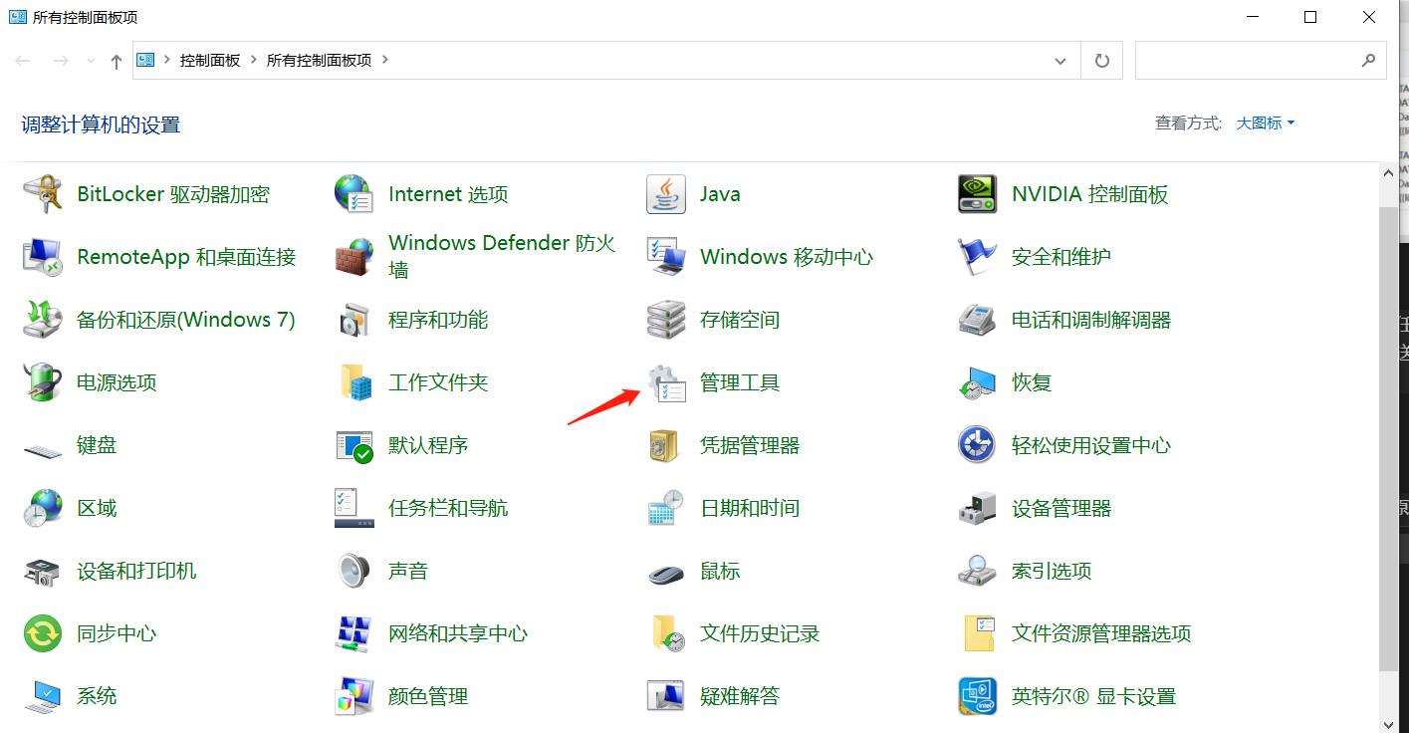Click the 声音 speaker icon
Screen dimensions: 1409x733
coord(353,571)
